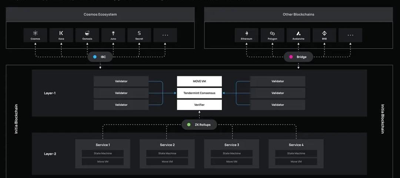400x178 pixels.
Task: Select the Service 2 heading
Action: pyautogui.click(x=167, y=145)
